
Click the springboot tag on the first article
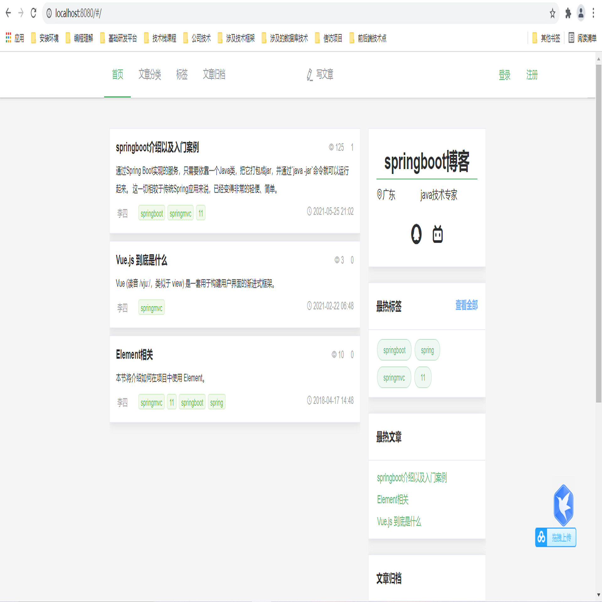pyautogui.click(x=152, y=213)
